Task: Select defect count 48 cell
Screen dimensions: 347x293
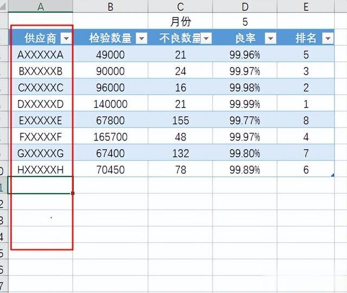Action: coord(180,136)
